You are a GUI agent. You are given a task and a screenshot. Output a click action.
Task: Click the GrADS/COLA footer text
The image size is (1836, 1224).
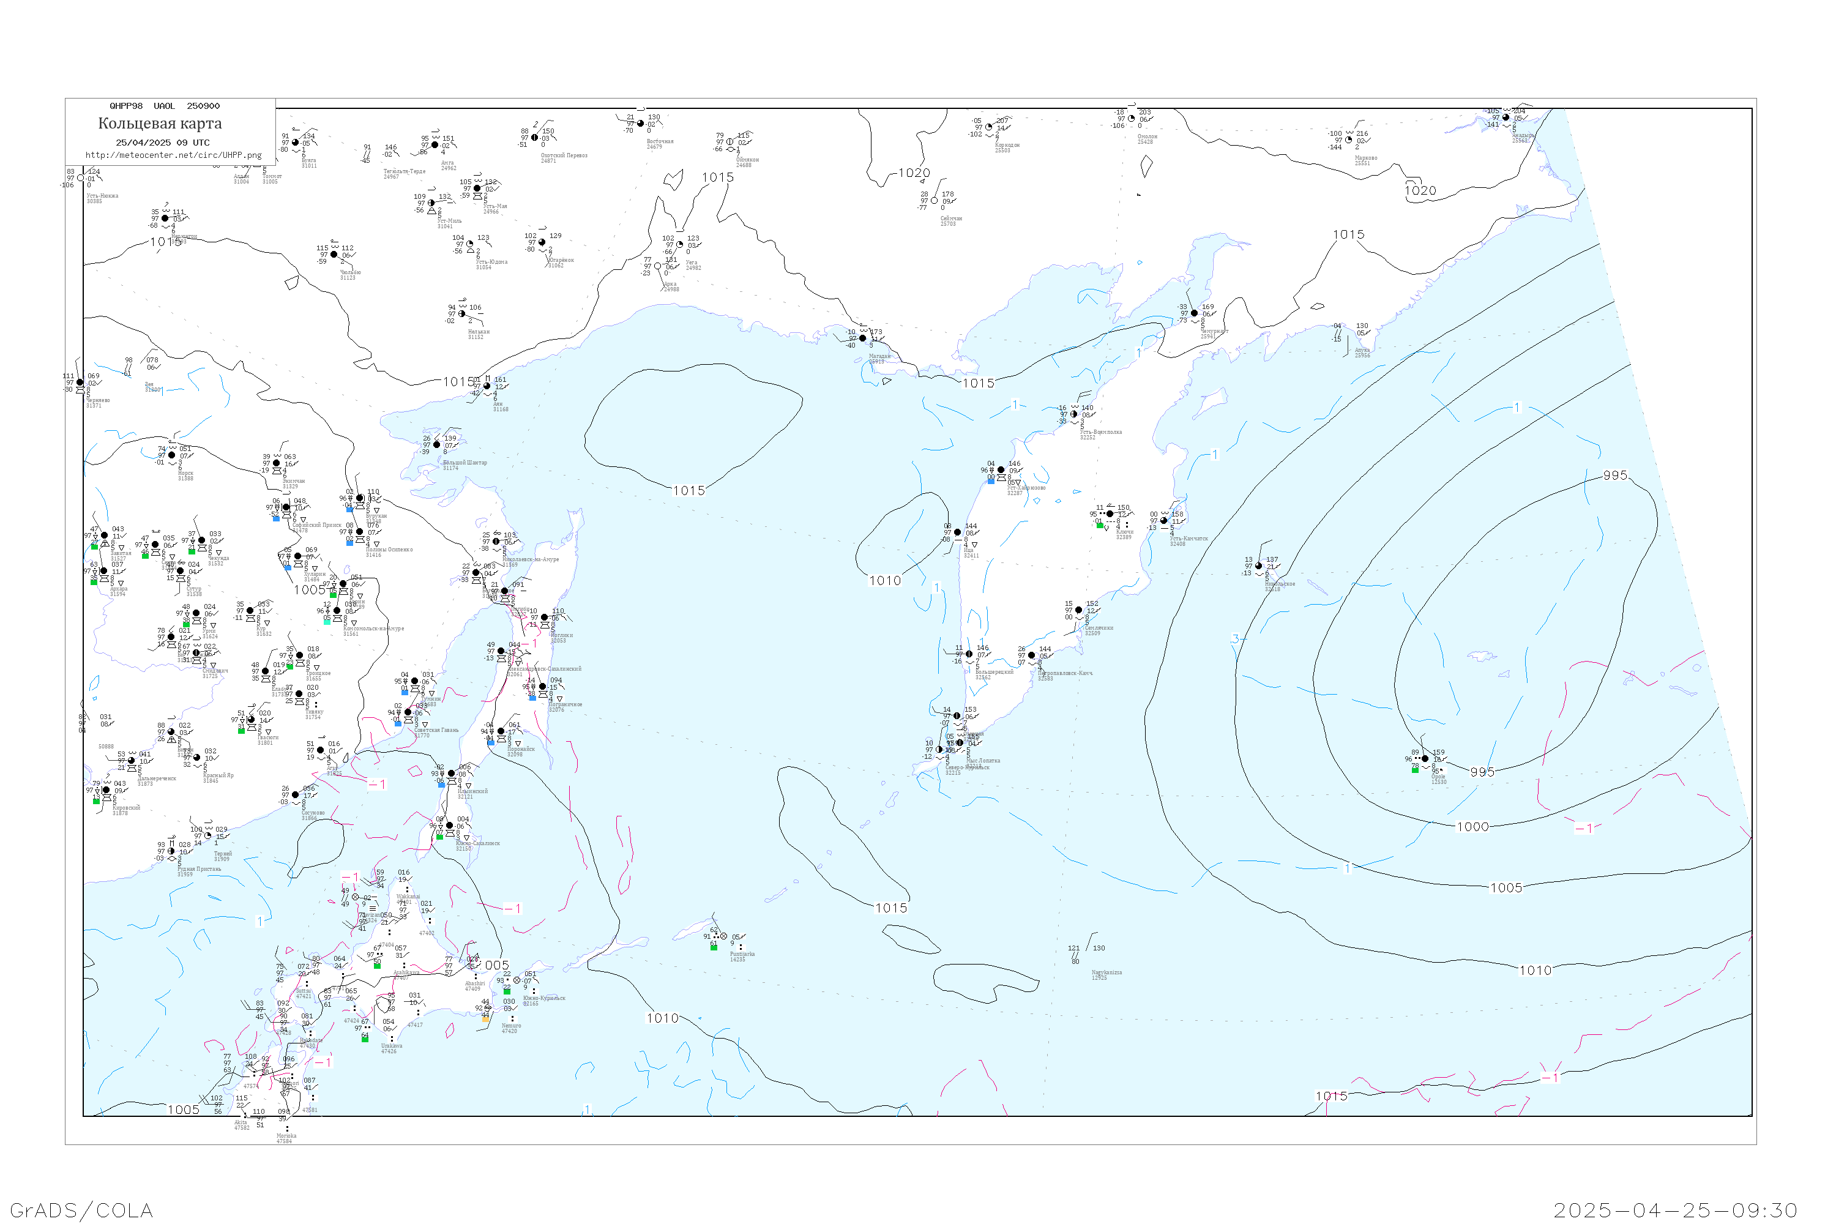pyautogui.click(x=81, y=1210)
